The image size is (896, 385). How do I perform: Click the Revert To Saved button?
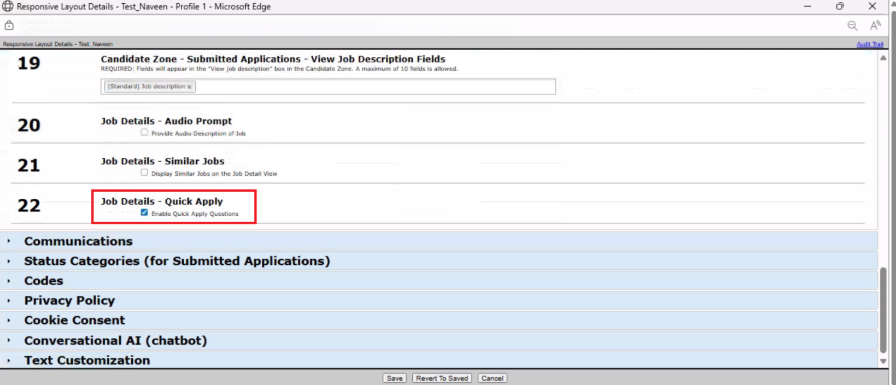pos(442,378)
